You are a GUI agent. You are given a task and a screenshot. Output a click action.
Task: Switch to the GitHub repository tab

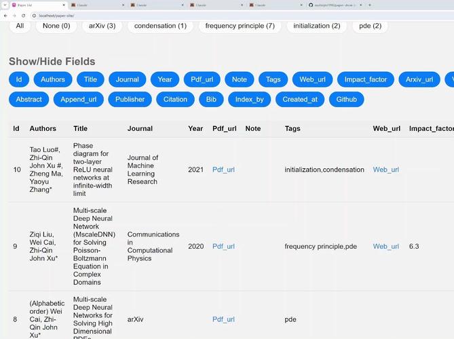(x=333, y=5)
